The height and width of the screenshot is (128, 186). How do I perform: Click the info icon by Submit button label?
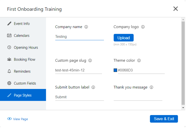coord(93,87)
